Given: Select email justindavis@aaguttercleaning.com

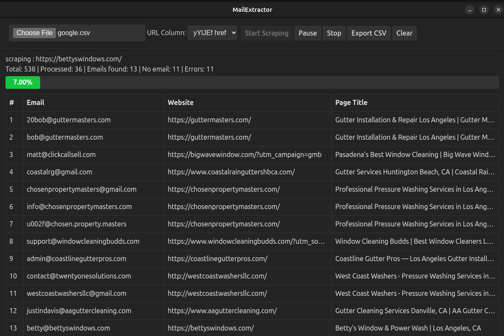Looking at the screenshot, I should 79,311.
